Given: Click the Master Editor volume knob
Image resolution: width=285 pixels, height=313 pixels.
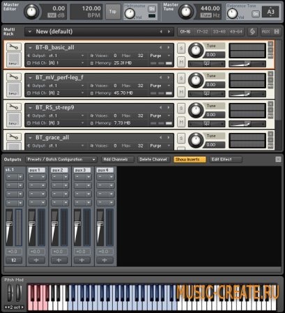Looking at the screenshot, I should click(x=31, y=12).
